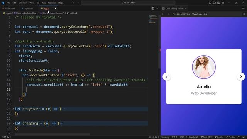The width and height of the screenshot is (247, 139).
Task: Open the Help menu
Action: tap(61, 3)
